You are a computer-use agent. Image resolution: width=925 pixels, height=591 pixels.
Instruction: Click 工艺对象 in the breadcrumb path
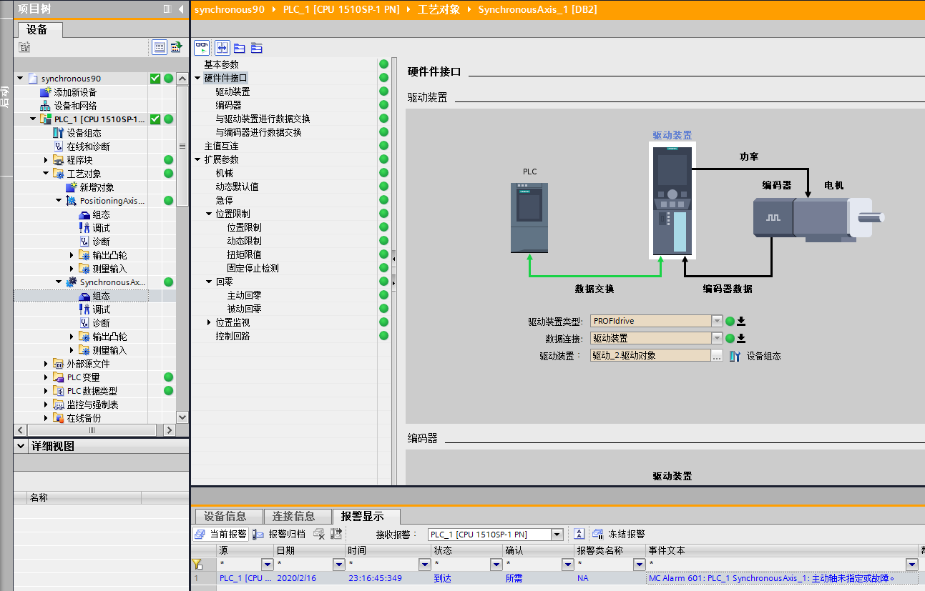[x=439, y=9]
